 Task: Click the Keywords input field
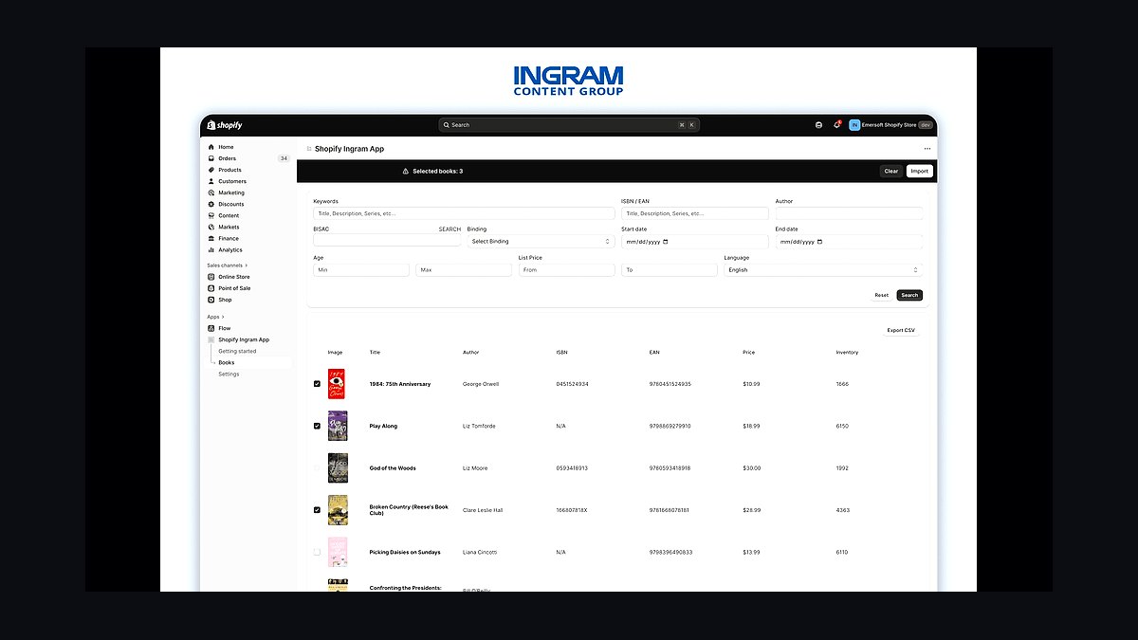[x=464, y=213]
